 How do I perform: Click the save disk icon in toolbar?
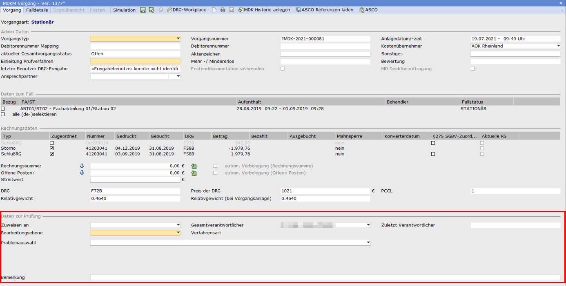tap(143, 10)
